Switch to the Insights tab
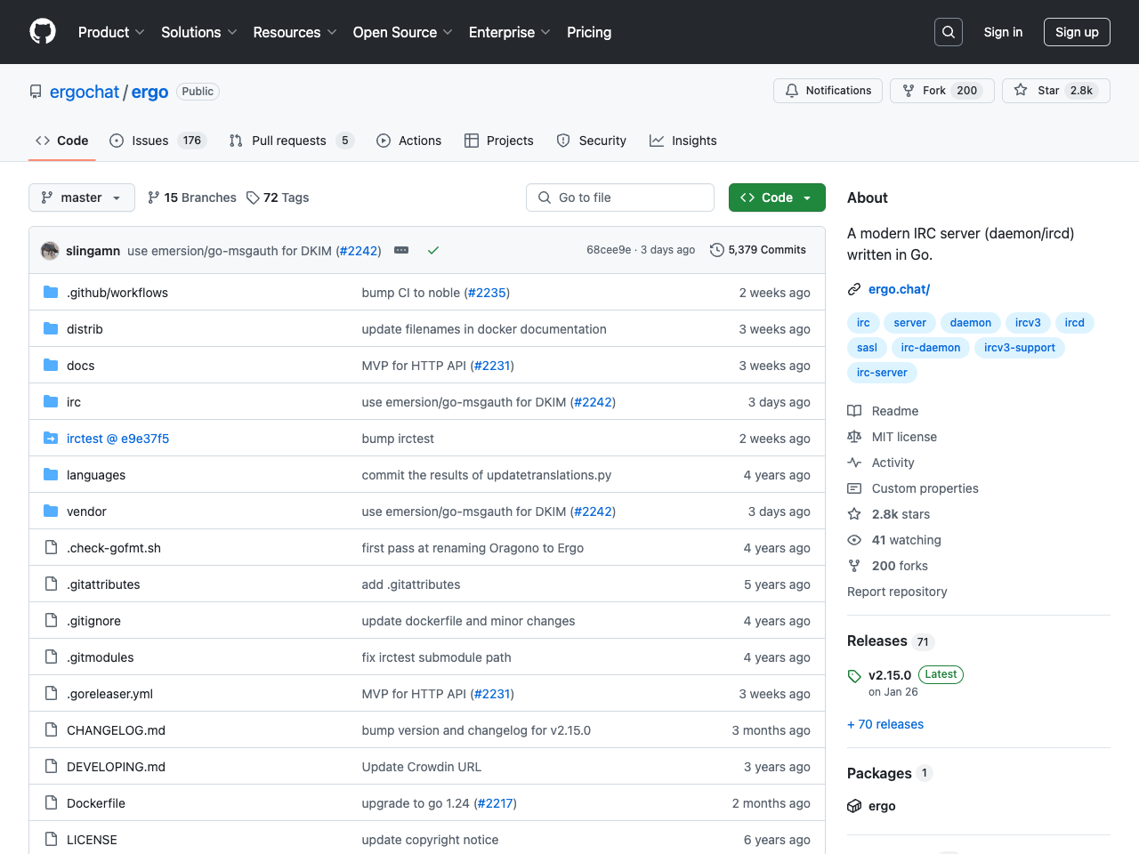This screenshot has height=854, width=1139. click(x=683, y=141)
